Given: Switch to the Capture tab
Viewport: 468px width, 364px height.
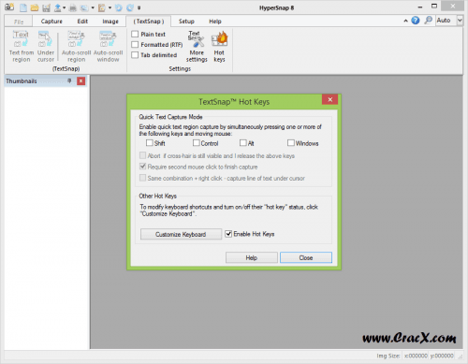Looking at the screenshot, I should coord(51,22).
